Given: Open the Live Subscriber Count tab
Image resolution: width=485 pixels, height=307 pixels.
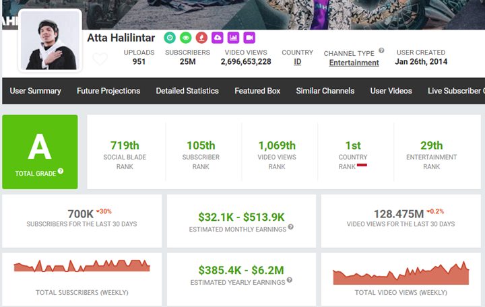Looking at the screenshot, I should [456, 91].
